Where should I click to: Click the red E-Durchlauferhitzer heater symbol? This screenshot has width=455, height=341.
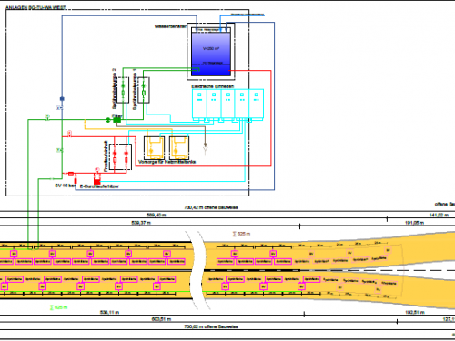pos(97,181)
